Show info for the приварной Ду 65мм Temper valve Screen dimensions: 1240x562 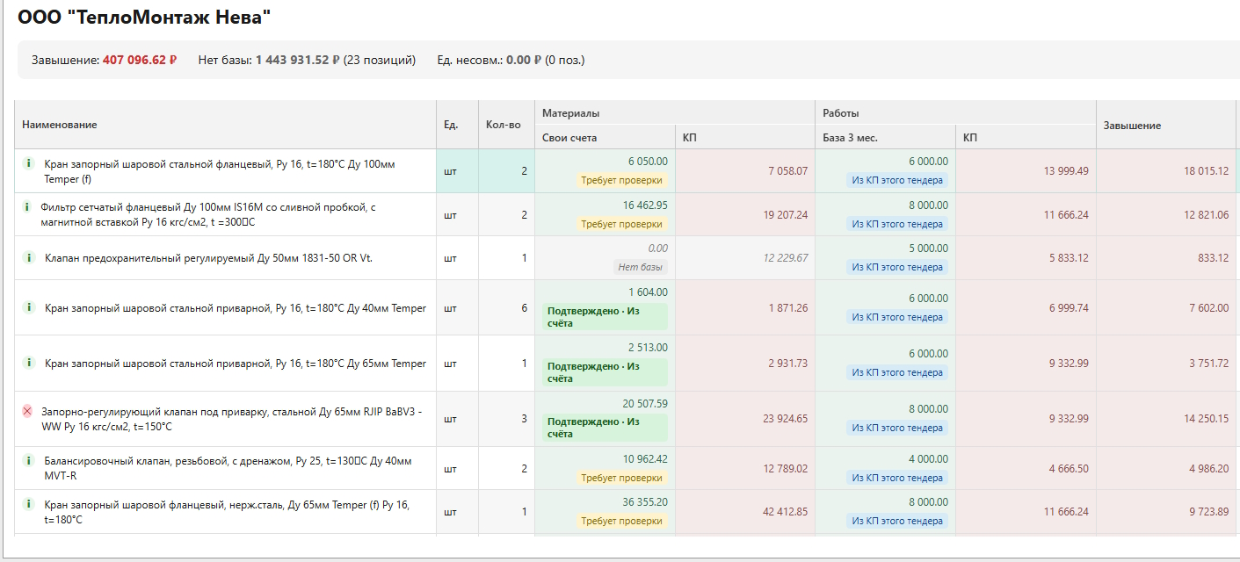(27, 364)
